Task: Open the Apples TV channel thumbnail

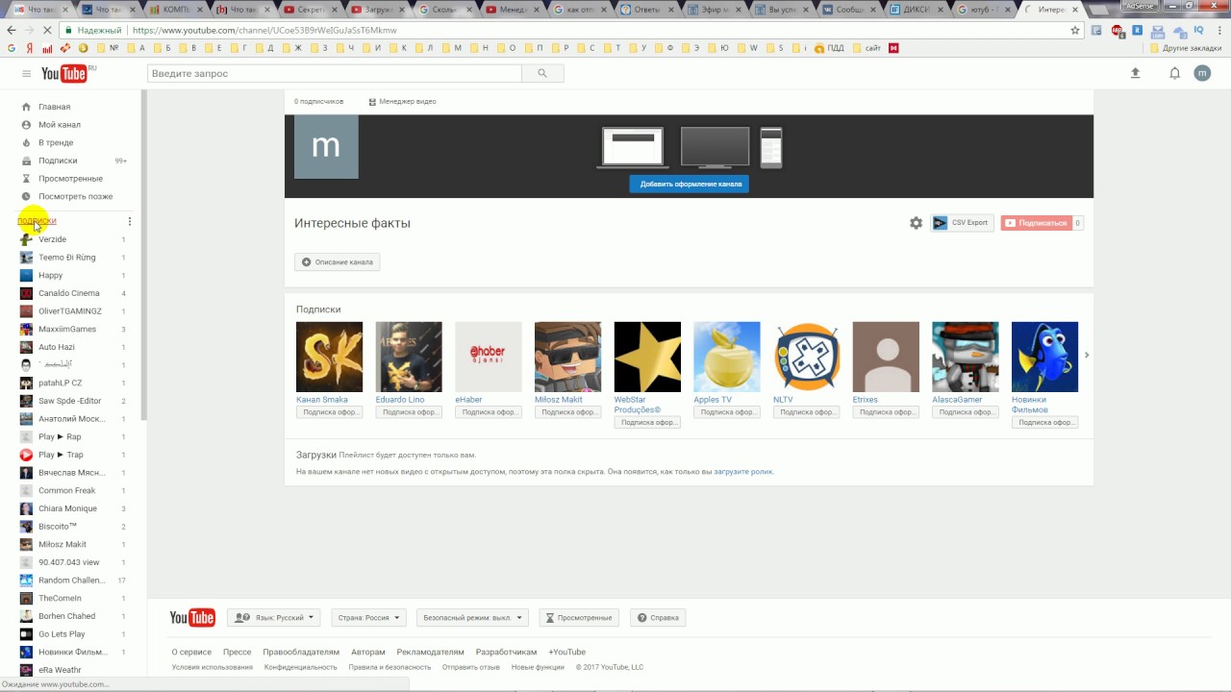Action: coord(727,357)
